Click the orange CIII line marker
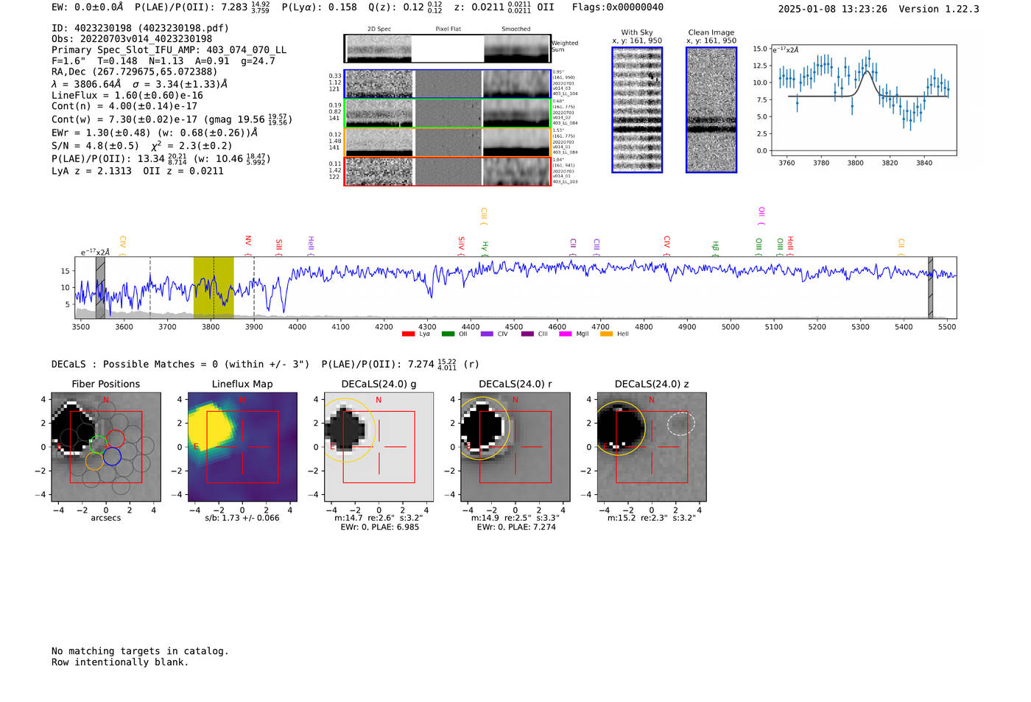Image resolution: width=1031 pixels, height=702 pixels. coord(484,217)
